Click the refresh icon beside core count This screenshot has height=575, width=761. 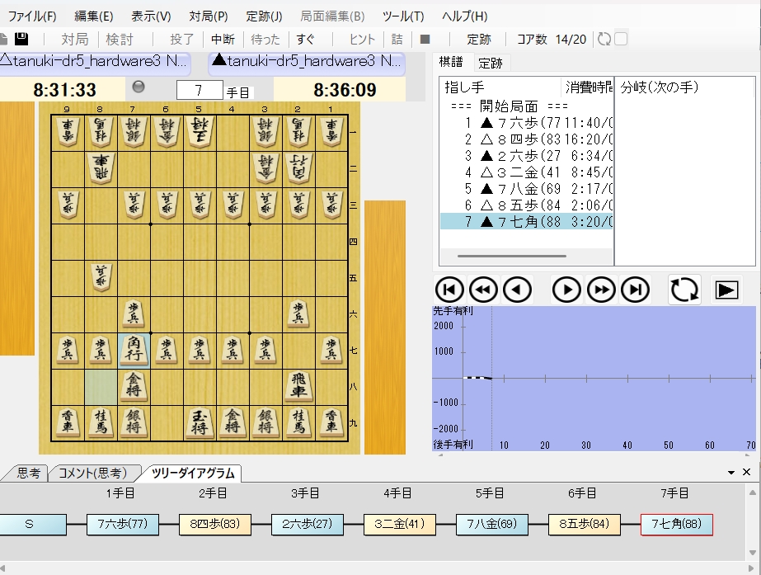click(604, 39)
